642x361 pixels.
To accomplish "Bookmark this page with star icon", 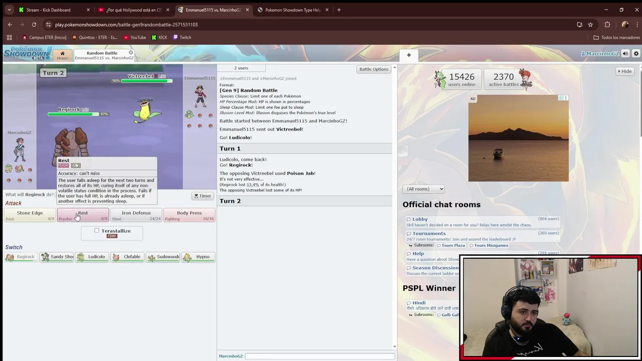I will point(590,25).
